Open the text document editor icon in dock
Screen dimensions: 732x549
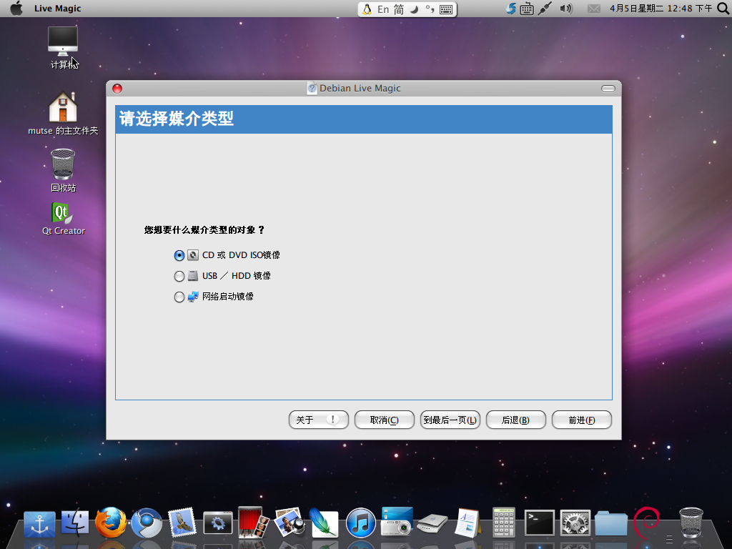coord(468,523)
